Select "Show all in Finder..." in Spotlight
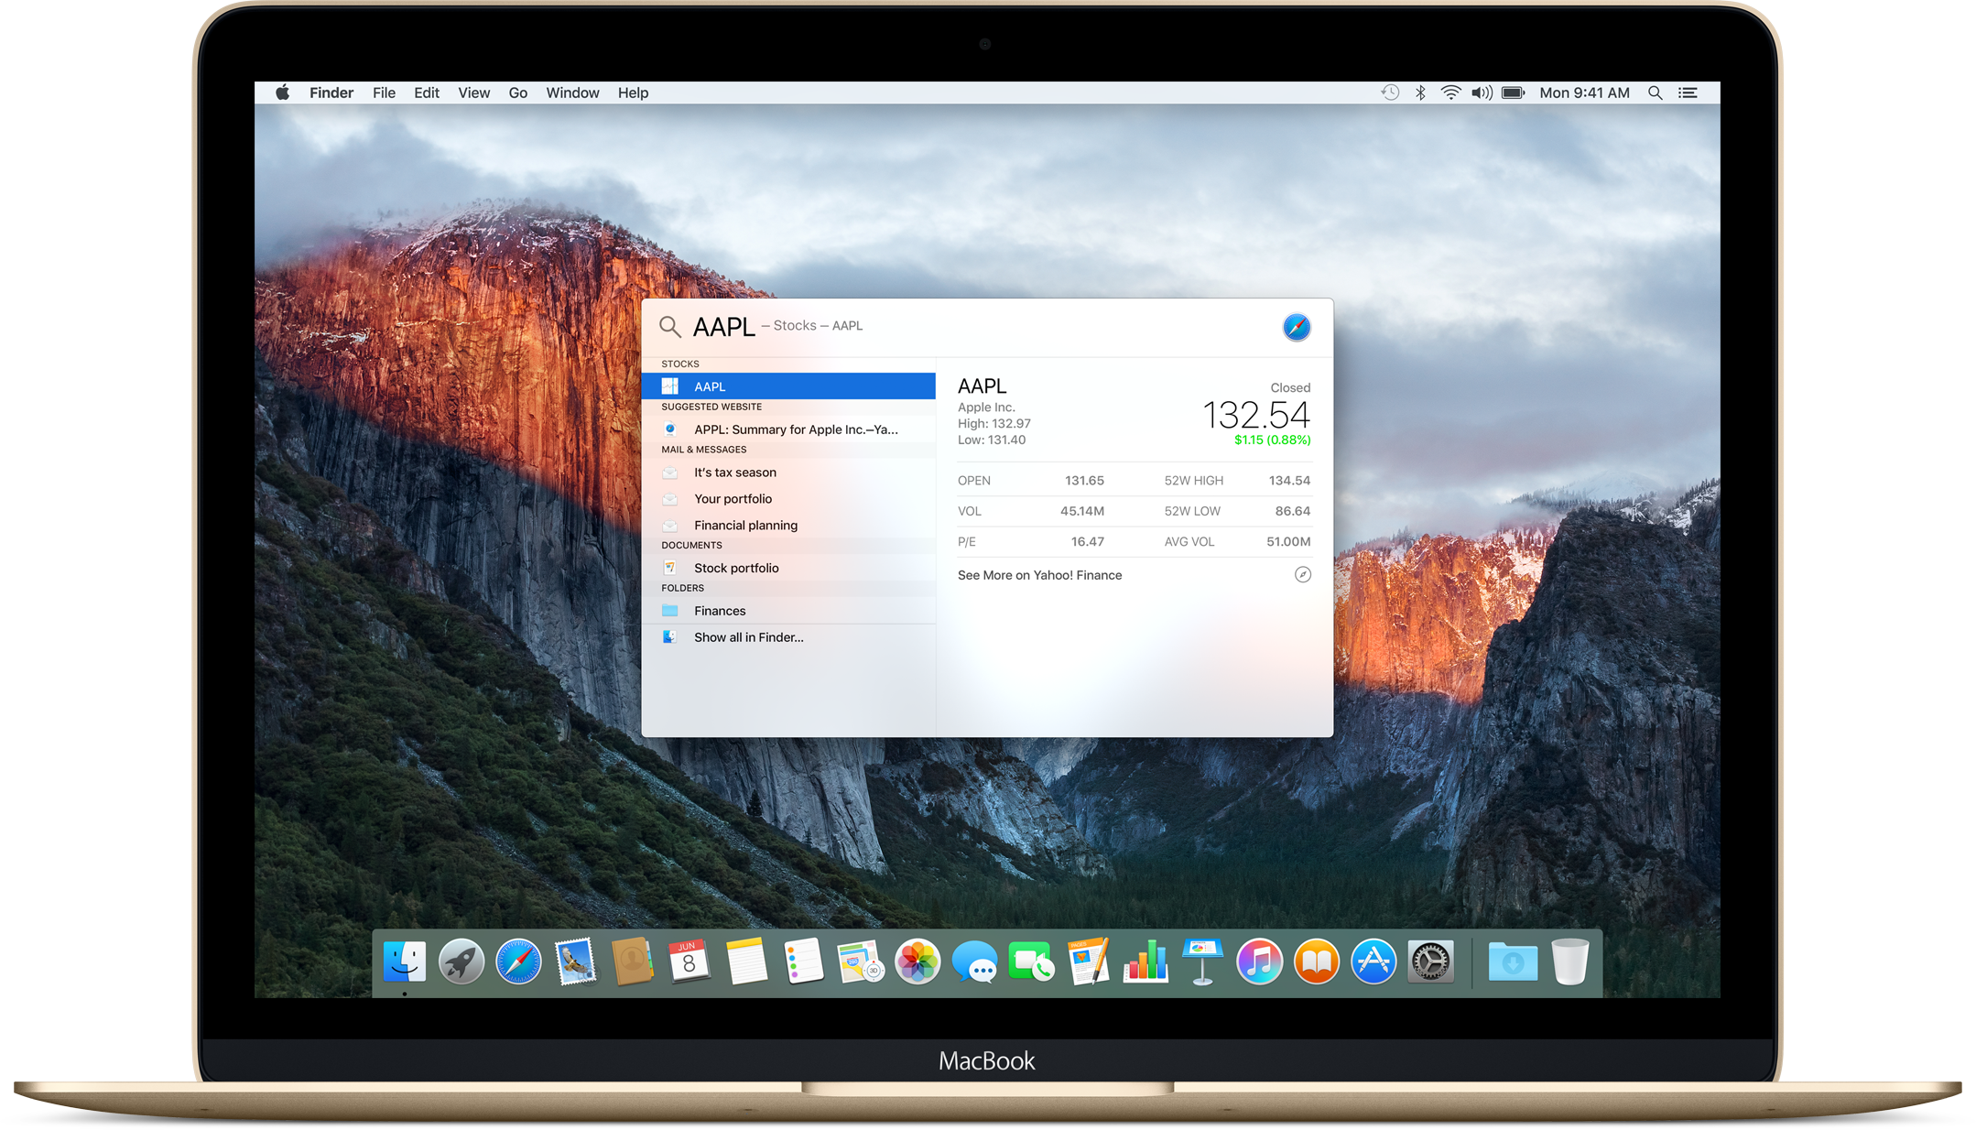1976x1130 pixels. (x=748, y=636)
